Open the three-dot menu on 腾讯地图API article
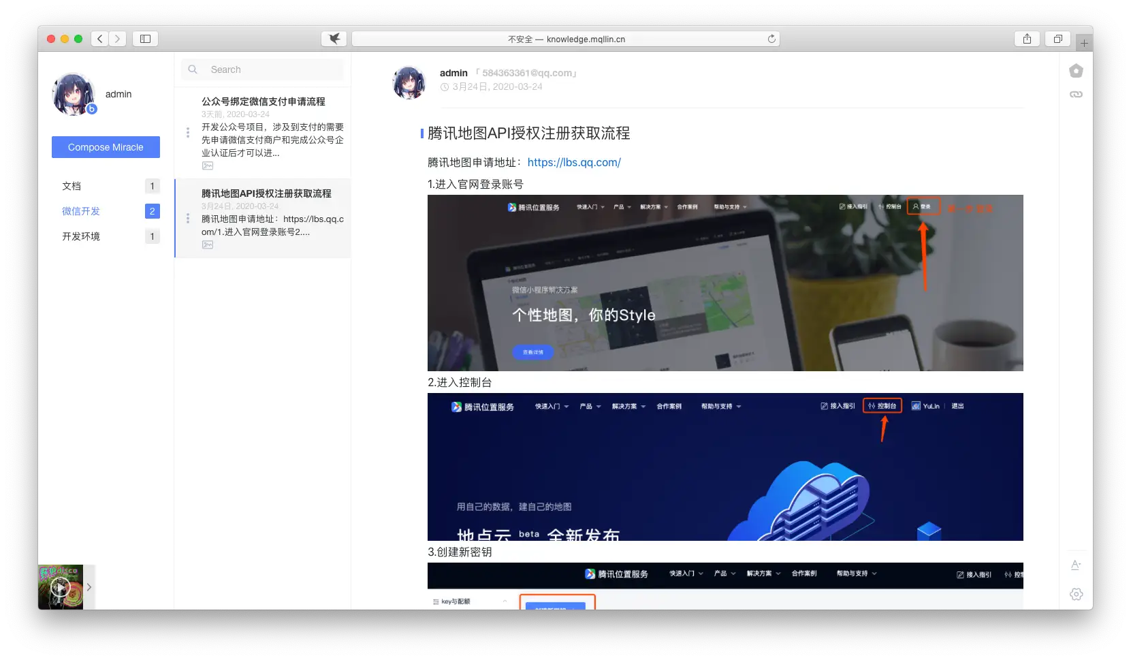This screenshot has width=1131, height=660. (188, 218)
